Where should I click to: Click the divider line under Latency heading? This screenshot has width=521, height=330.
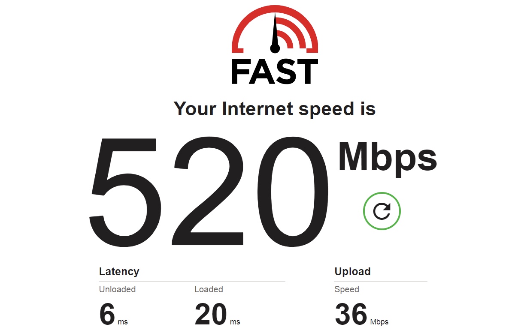coord(192,281)
